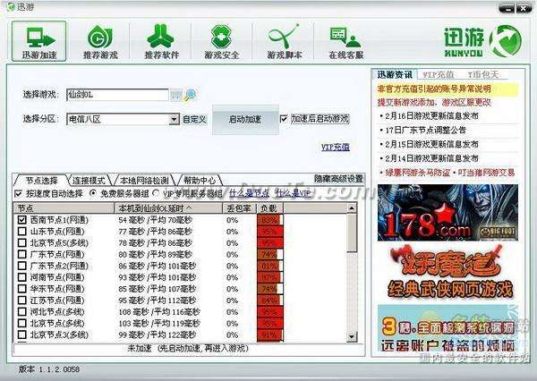
Task: Check 河南节点(网通) checkbox
Action: coord(21,277)
